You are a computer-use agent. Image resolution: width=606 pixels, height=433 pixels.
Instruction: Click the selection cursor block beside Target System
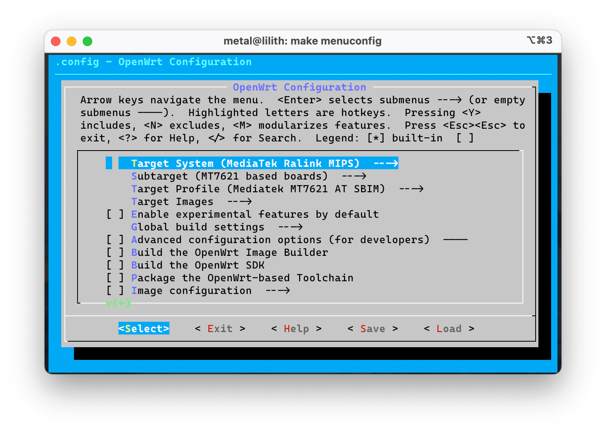tap(109, 163)
